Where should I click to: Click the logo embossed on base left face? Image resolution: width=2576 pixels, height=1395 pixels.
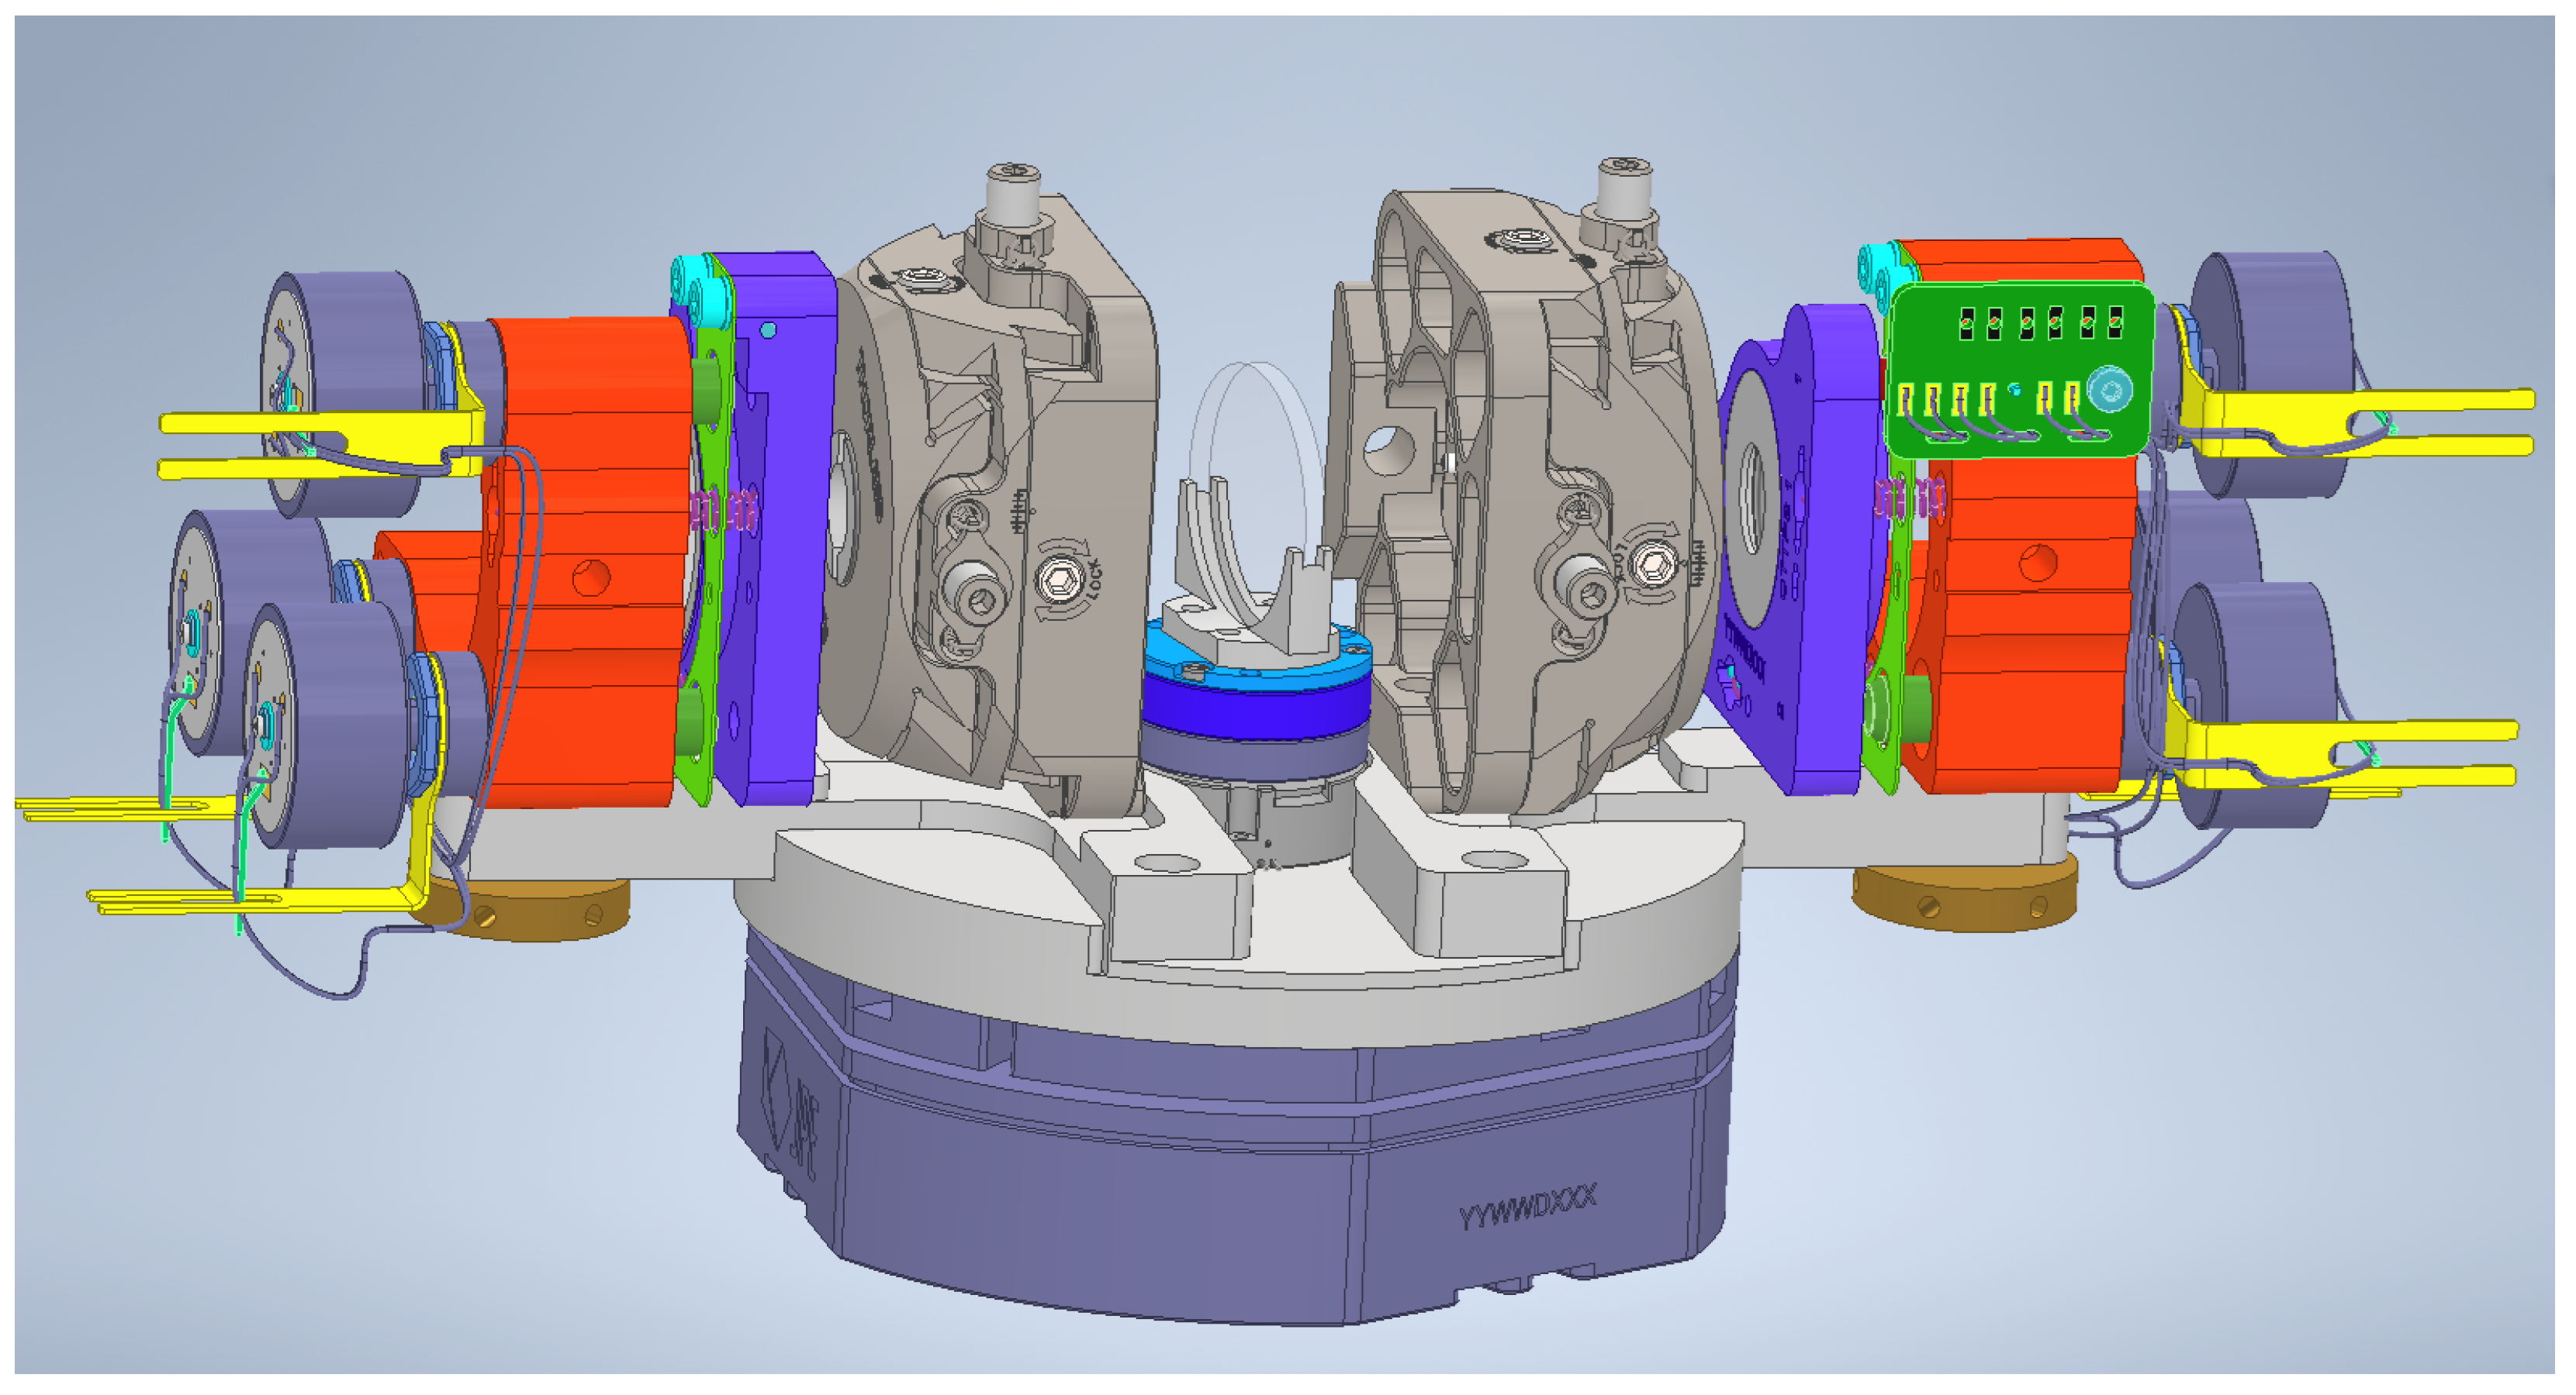click(786, 1099)
